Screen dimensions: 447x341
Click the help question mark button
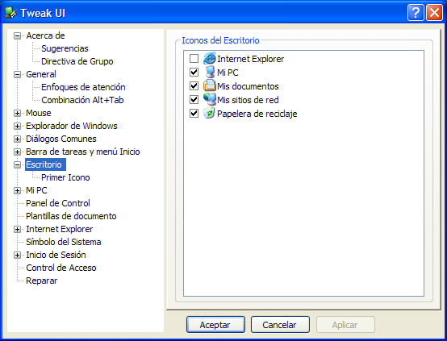(x=416, y=13)
